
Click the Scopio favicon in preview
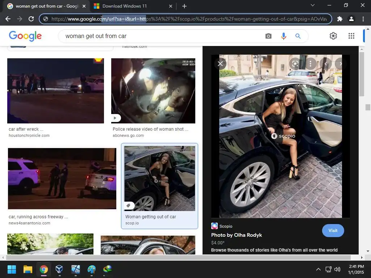[x=214, y=226]
